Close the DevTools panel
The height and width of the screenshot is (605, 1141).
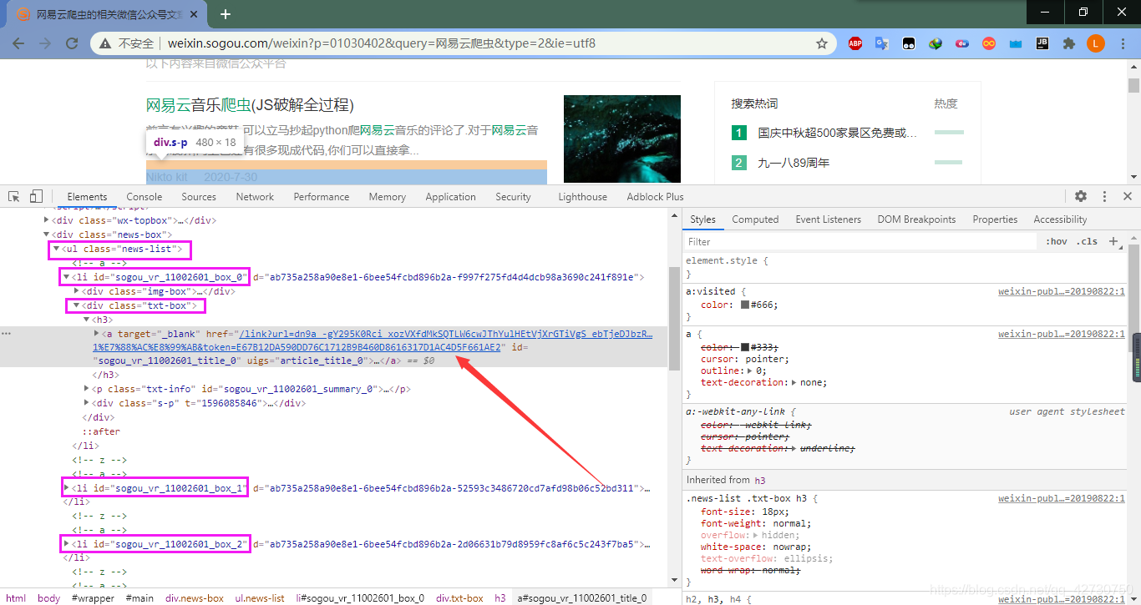point(1128,196)
